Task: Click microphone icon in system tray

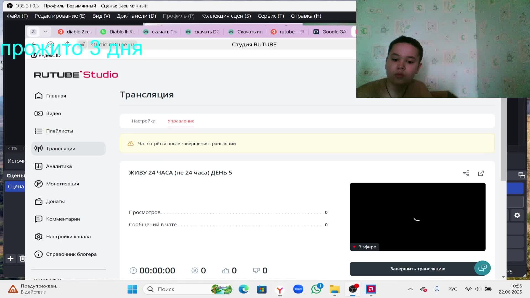Action: click(x=437, y=289)
